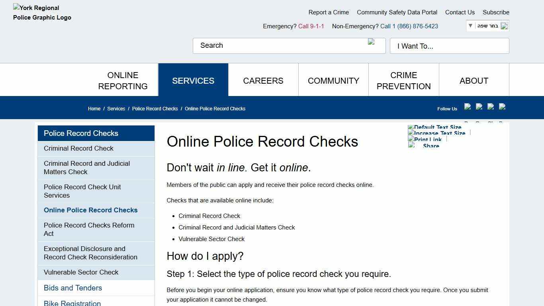The width and height of the screenshot is (544, 306).
Task: Open the CRIME PREVENTION menu
Action: (x=403, y=80)
